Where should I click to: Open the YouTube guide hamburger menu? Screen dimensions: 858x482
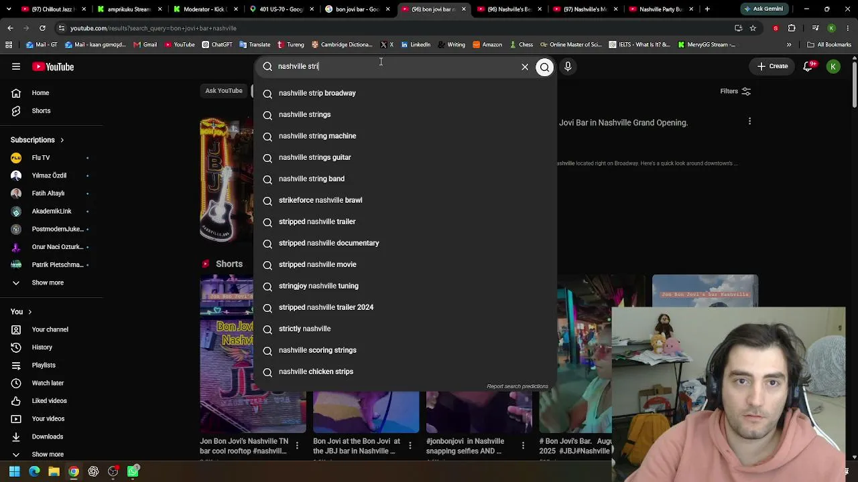tap(16, 66)
